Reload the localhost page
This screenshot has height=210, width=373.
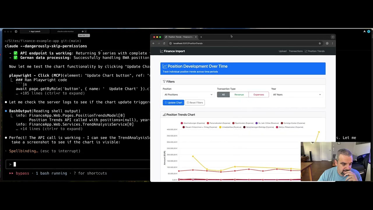click(x=164, y=43)
